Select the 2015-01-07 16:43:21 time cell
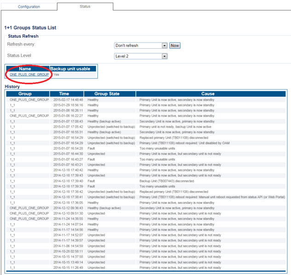Image resolution: width=291 pixels, height=275 pixels. 68,165
